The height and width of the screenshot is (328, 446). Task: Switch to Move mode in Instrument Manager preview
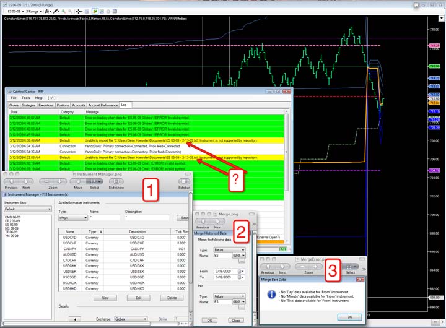[x=78, y=181]
